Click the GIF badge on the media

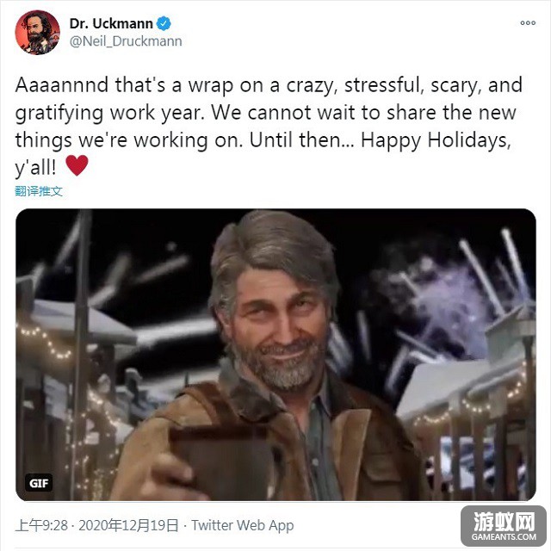(39, 483)
